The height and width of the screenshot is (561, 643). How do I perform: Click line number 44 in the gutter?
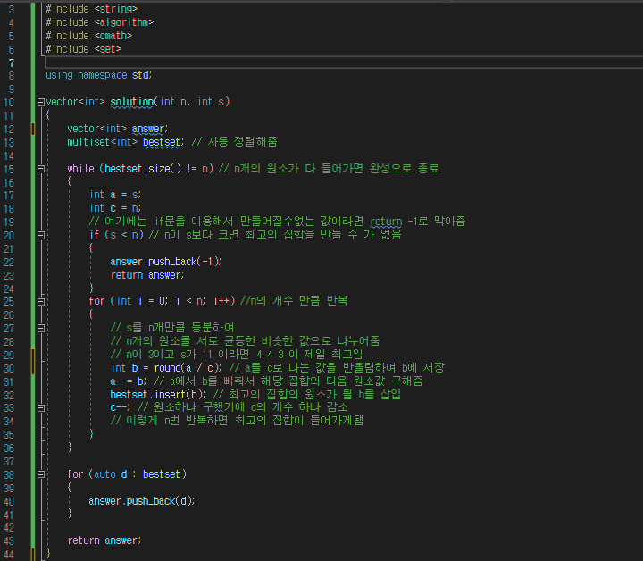[9, 555]
